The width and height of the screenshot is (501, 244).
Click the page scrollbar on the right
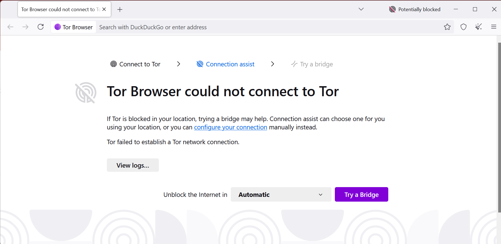499,112
